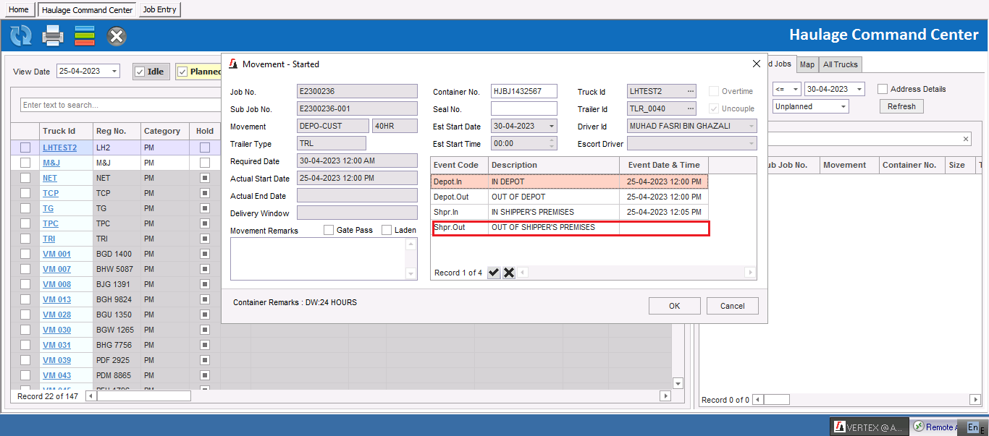Open the Trailer Id lookup ellipsis button
The image size is (989, 436).
(691, 108)
